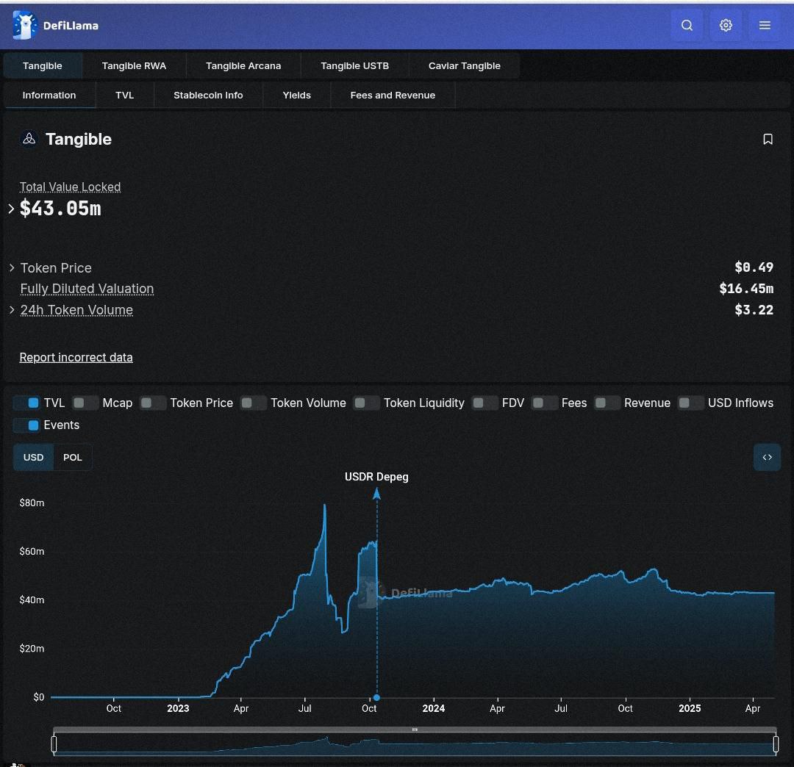
Task: Click Report incorrect data link
Action: click(x=76, y=358)
